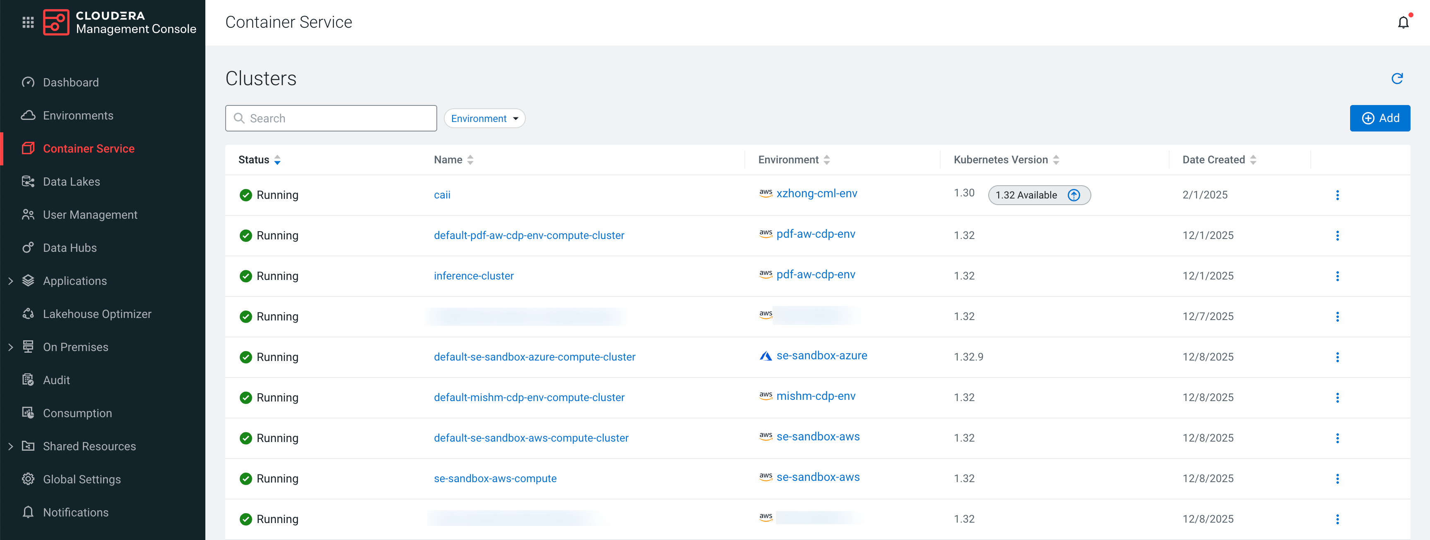Select the Data Lakes sidebar icon
Viewport: 1430px width, 540px height.
click(x=28, y=181)
